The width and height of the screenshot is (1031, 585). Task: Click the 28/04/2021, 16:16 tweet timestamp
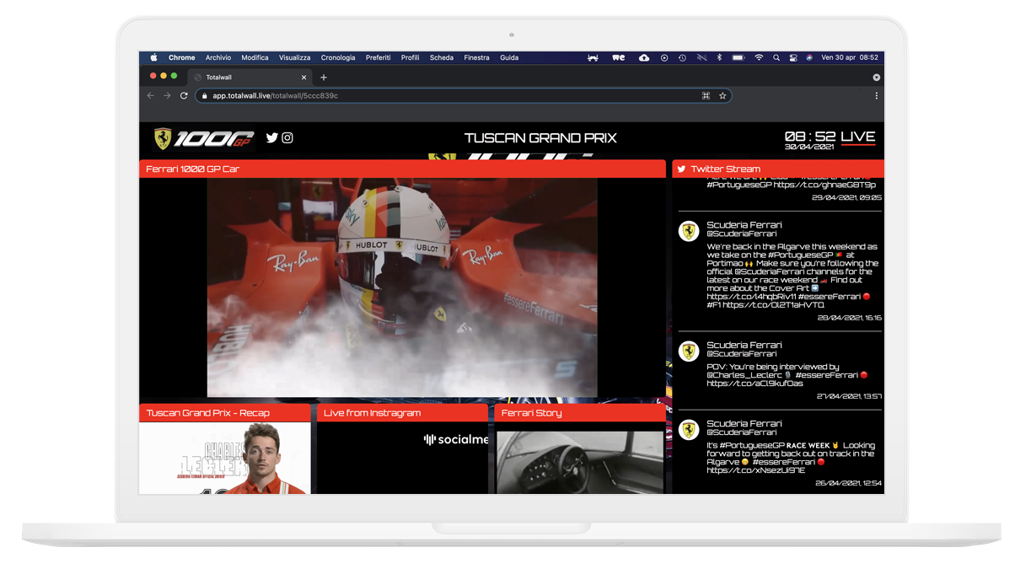point(849,319)
